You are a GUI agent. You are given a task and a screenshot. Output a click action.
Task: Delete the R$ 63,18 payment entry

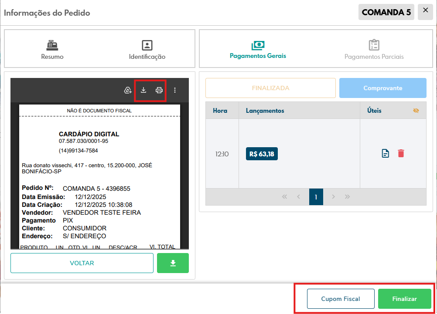tap(401, 153)
